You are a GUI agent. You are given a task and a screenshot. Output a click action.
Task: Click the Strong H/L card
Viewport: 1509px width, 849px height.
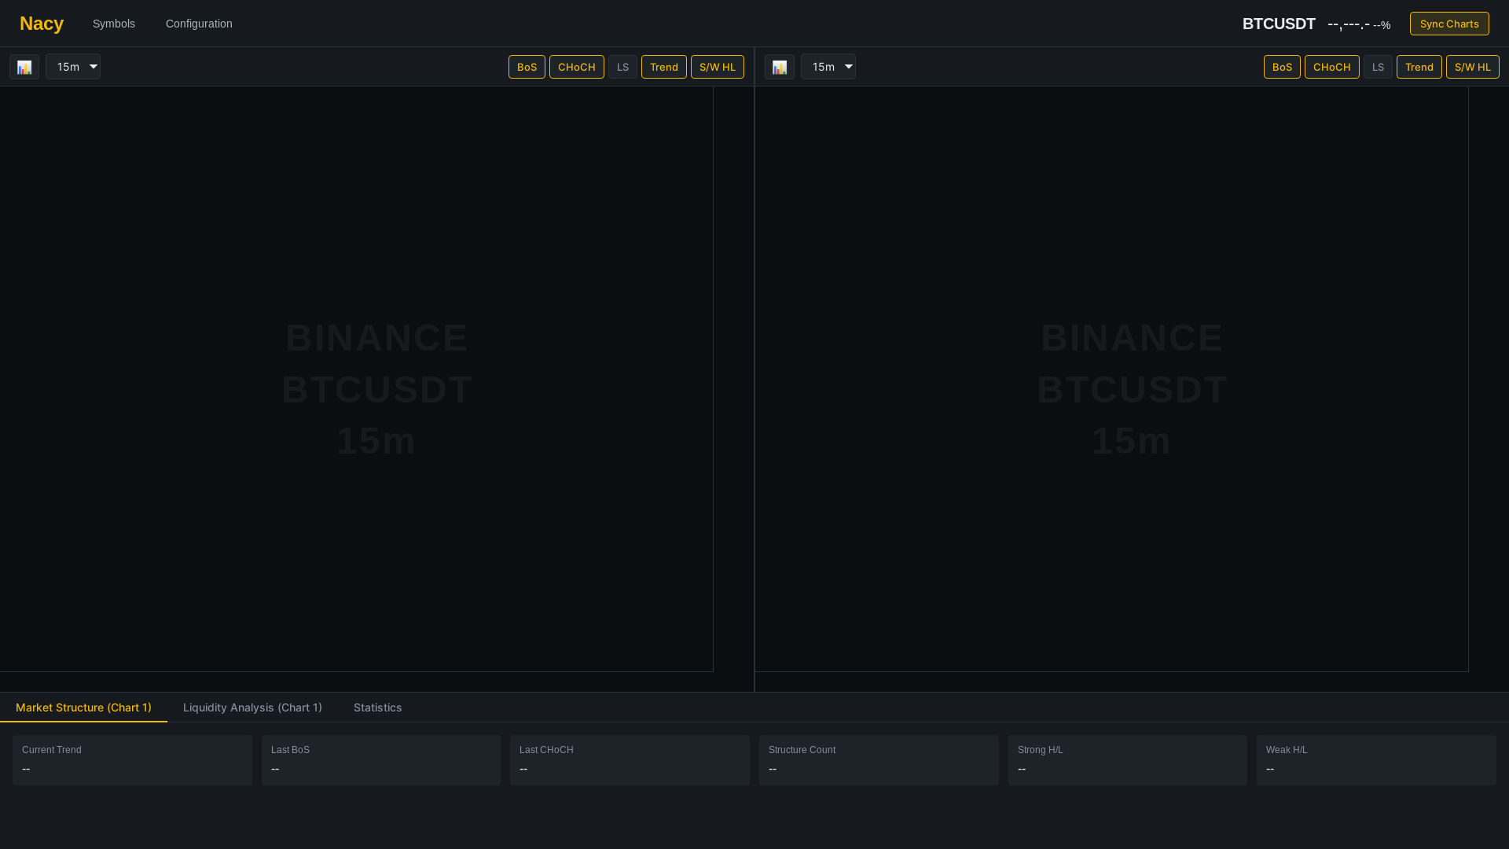click(x=1128, y=760)
